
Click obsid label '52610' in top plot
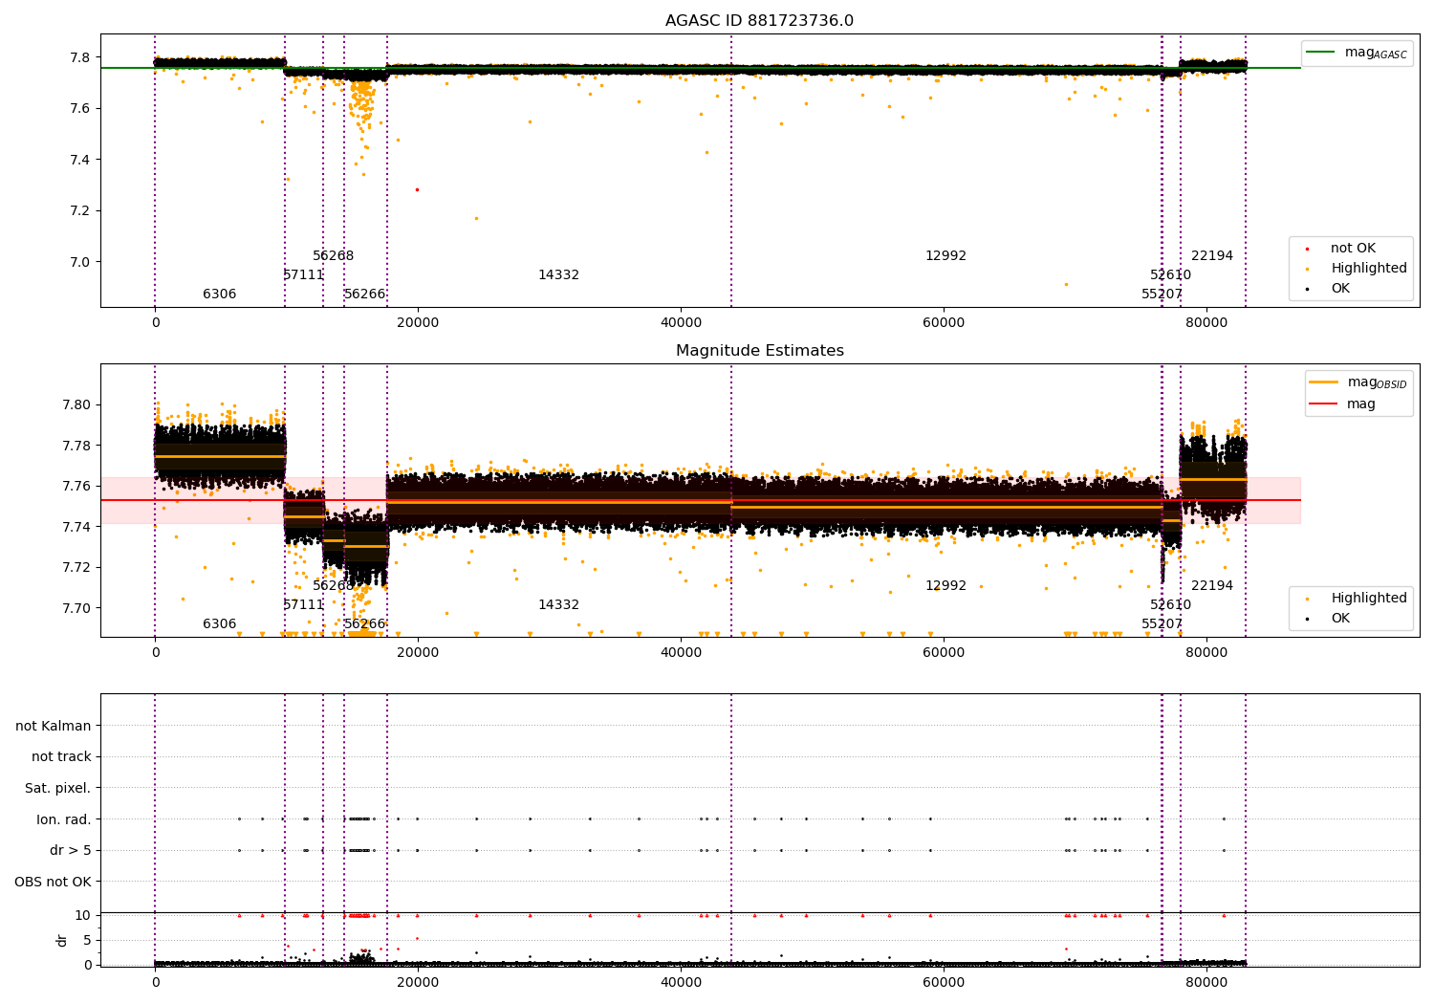(1170, 275)
